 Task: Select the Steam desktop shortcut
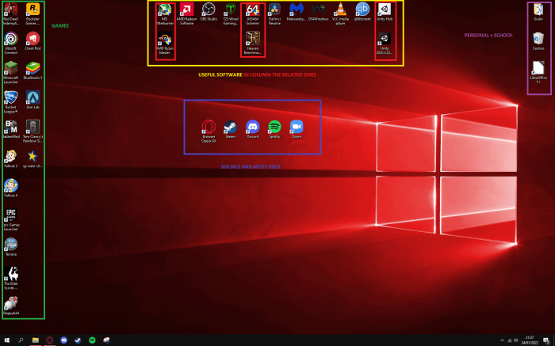[231, 129]
